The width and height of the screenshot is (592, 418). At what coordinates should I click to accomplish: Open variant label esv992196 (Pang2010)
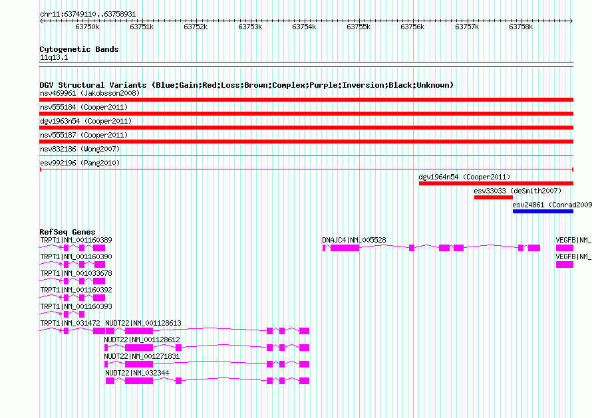80,163
